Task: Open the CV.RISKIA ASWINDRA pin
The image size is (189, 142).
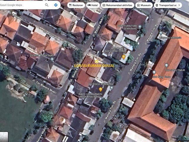Action: click(112, 88)
